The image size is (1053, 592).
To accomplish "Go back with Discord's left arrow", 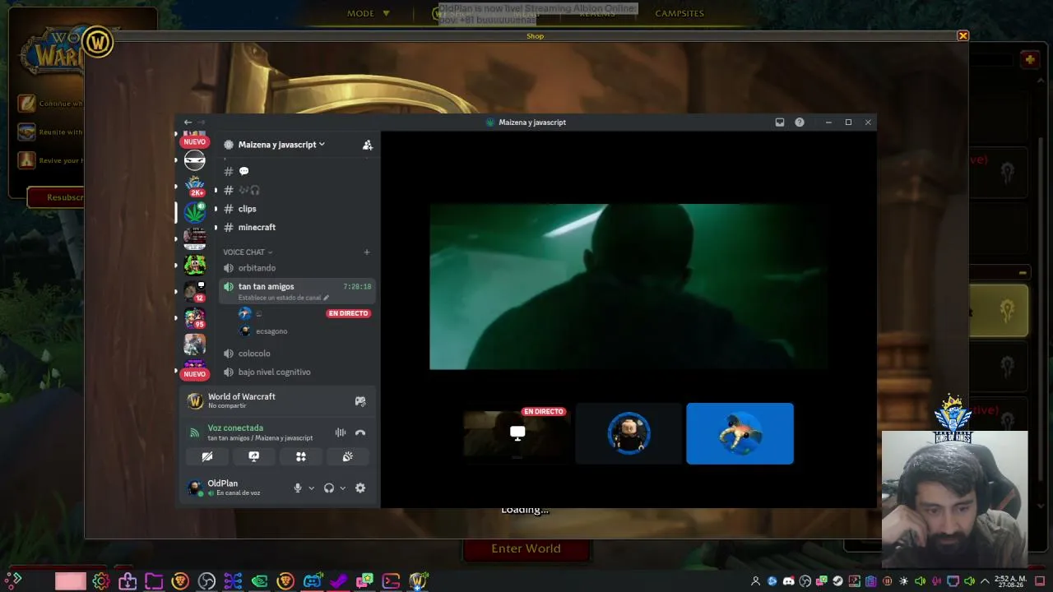I will coord(188,123).
